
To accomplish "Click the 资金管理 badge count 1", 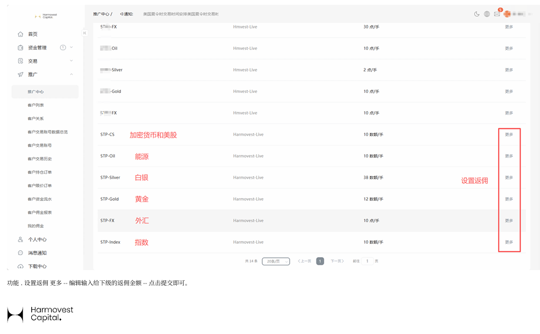I will point(63,47).
